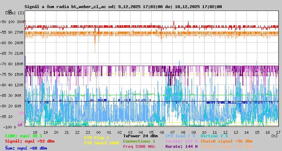Click the Freq 5300 MHz legend label

pyautogui.click(x=139, y=146)
